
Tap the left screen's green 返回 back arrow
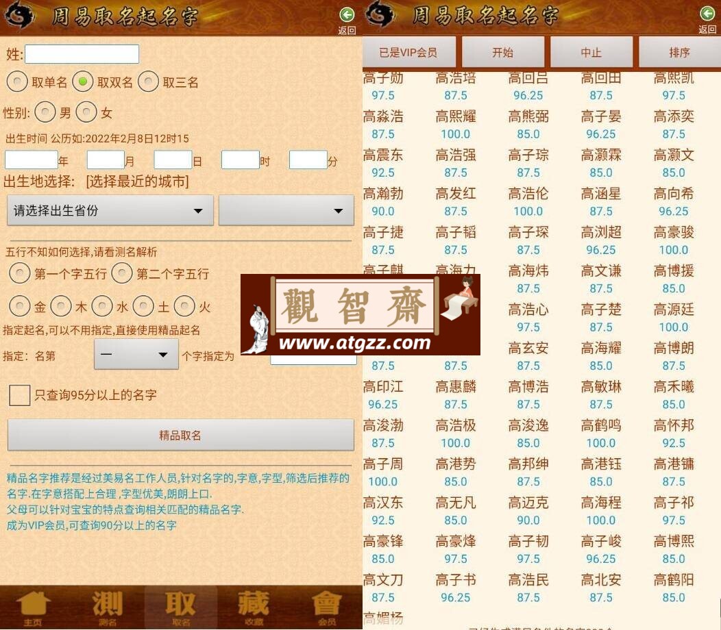(x=347, y=15)
